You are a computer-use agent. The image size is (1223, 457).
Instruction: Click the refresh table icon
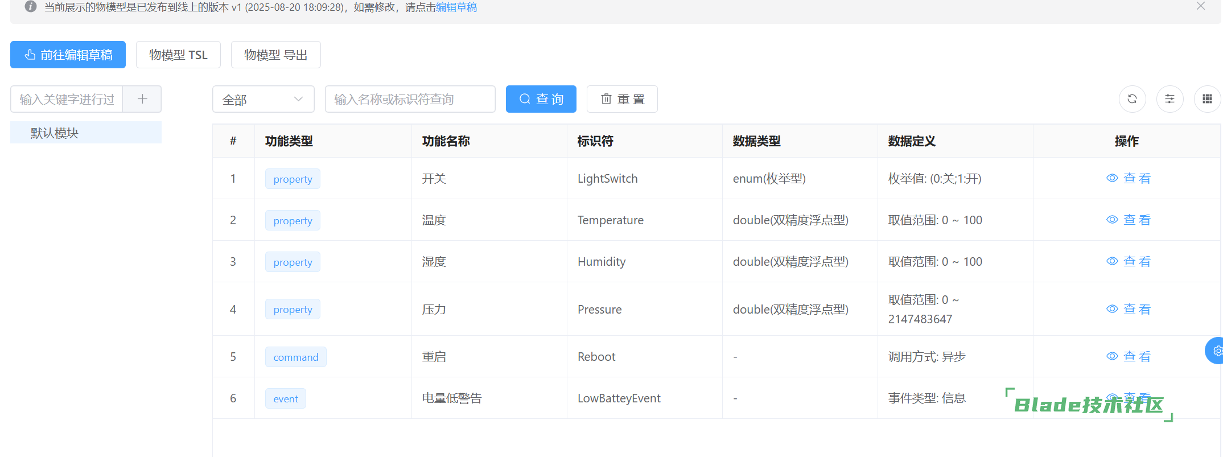pyautogui.click(x=1132, y=99)
